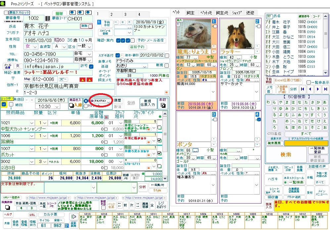Click the barcode icon beside customer number 1002
The height and width of the screenshot is (230, 330).
48,19
